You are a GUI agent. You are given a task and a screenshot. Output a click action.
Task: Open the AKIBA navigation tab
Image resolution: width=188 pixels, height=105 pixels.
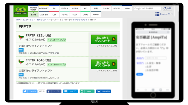(75, 8)
